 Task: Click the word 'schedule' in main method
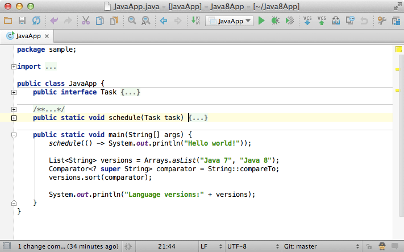click(65, 143)
